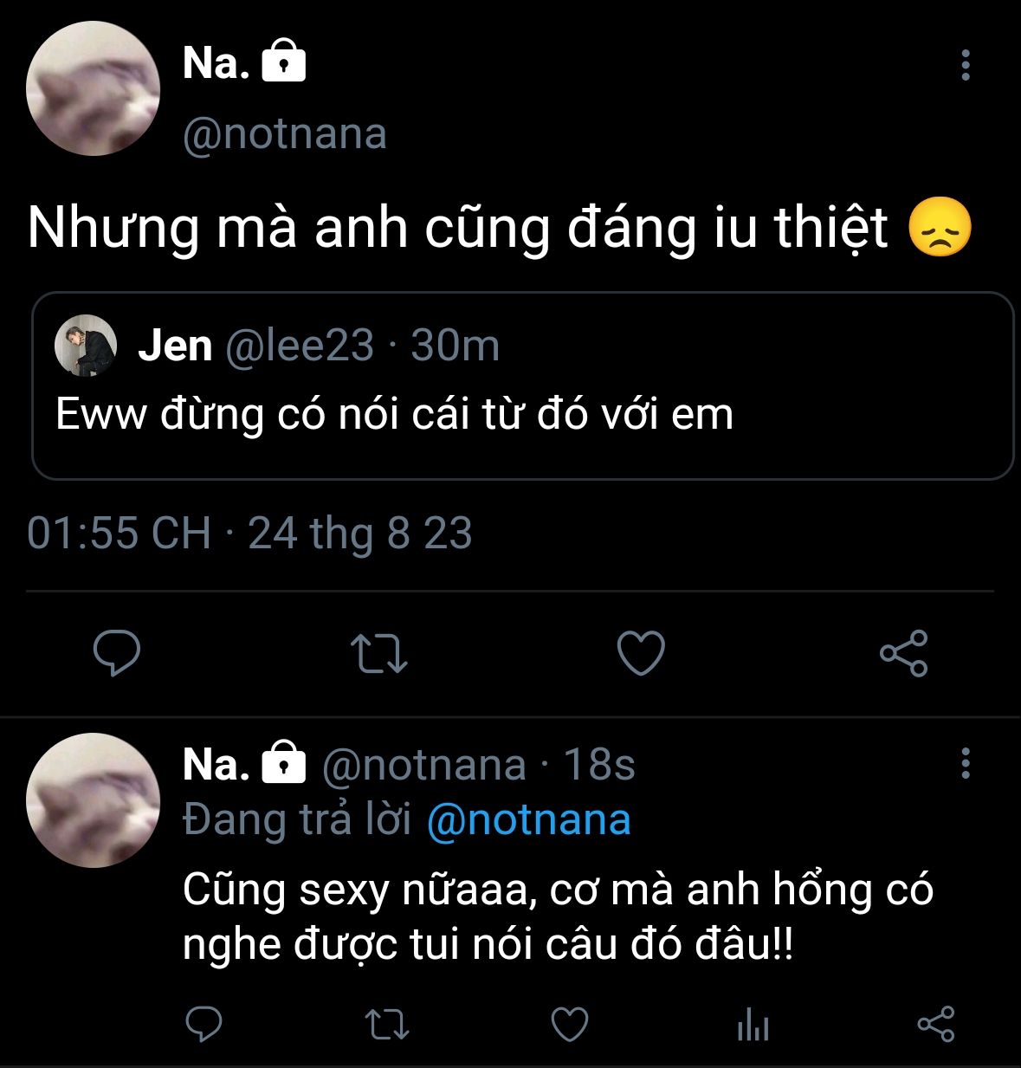The width and height of the screenshot is (1021, 1068).
Task: Retweet the main tweet
Action: [x=378, y=653]
